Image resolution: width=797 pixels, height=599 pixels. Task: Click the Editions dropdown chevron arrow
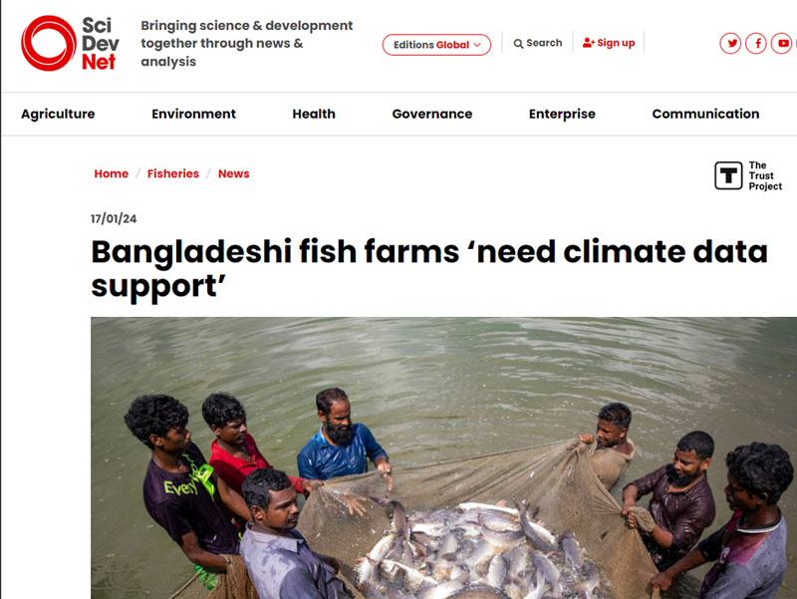click(477, 45)
